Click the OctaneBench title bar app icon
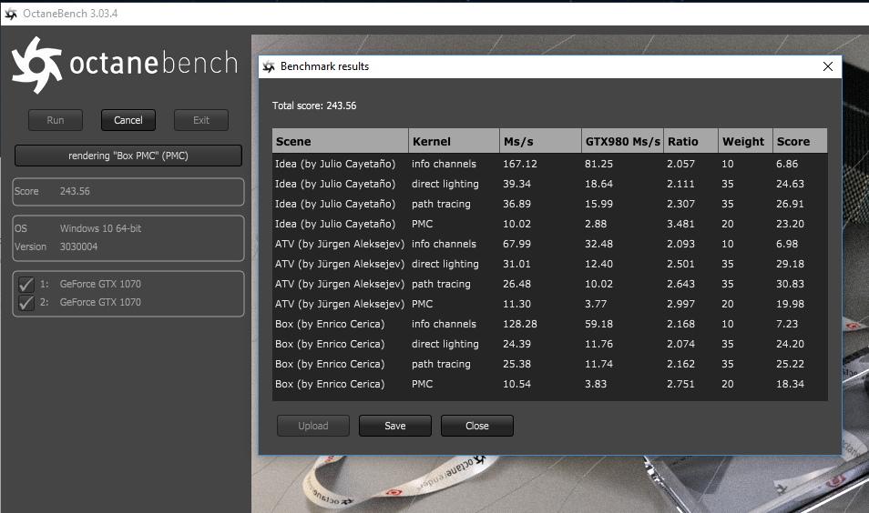 [x=11, y=14]
